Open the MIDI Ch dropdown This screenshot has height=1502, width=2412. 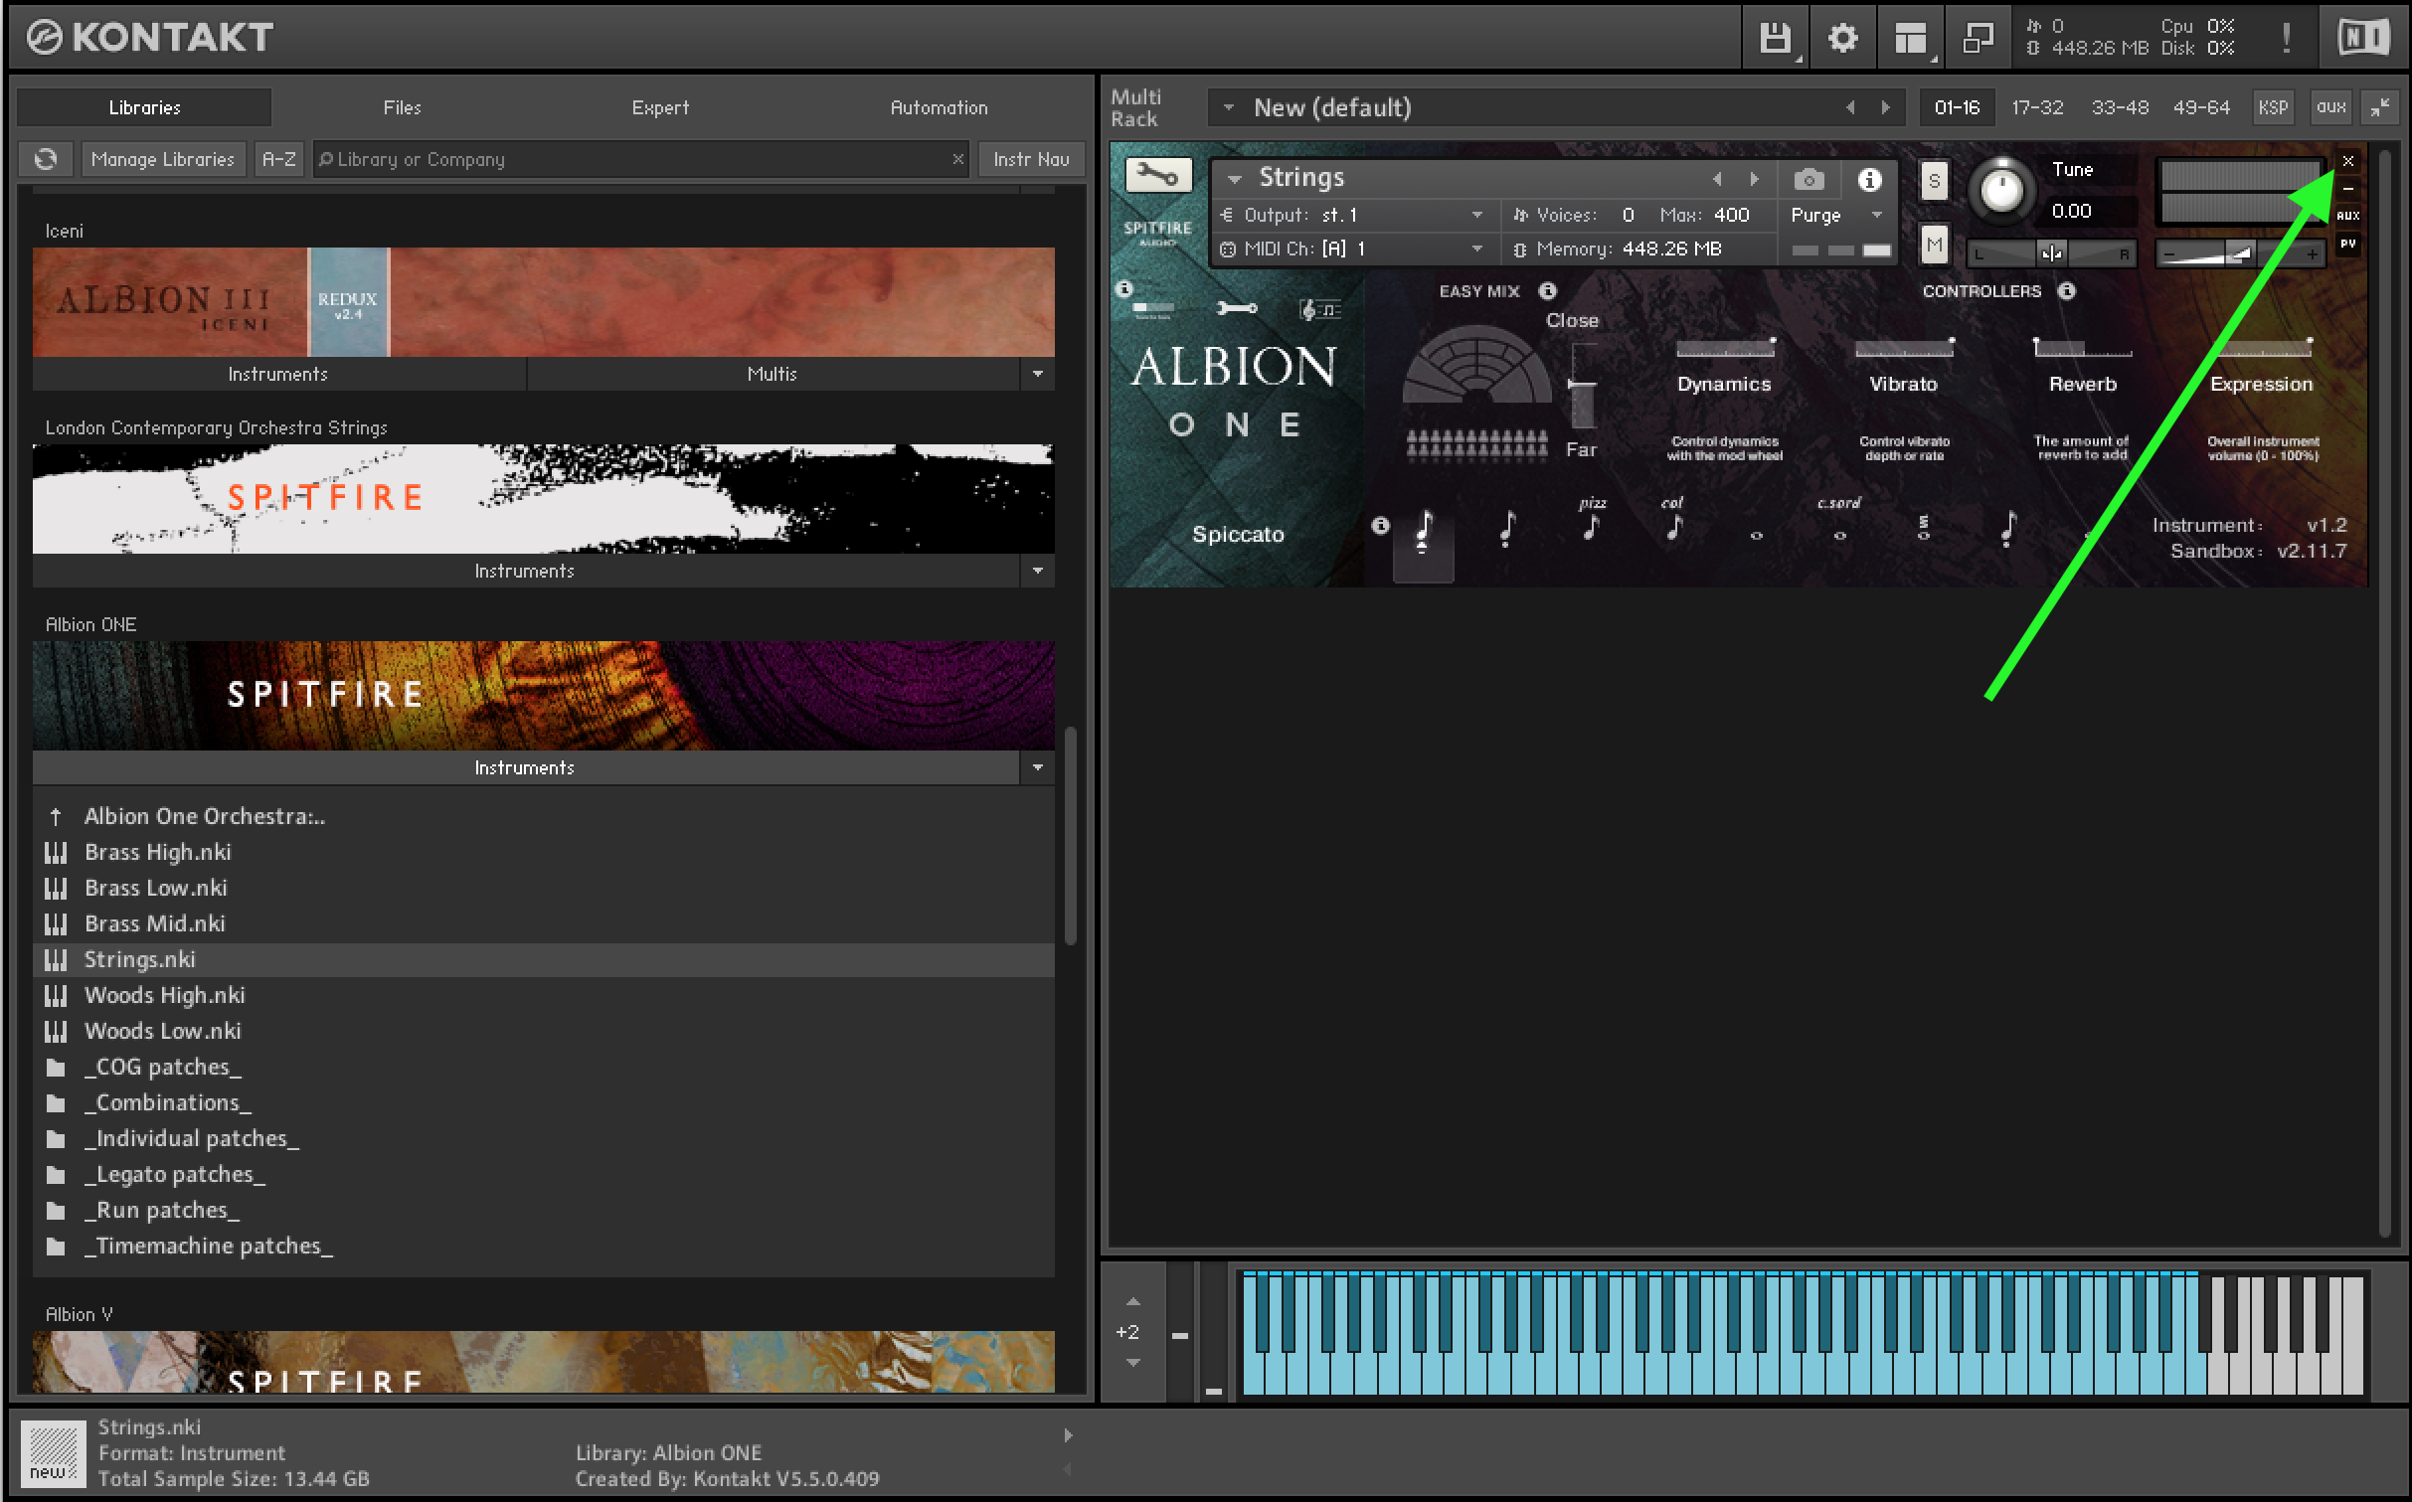(1476, 249)
